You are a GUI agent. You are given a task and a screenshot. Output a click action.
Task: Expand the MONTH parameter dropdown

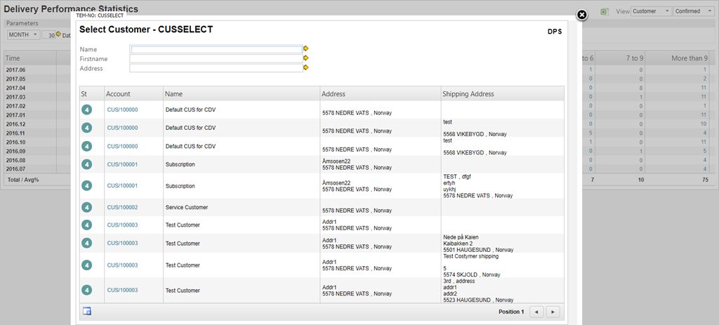point(23,35)
